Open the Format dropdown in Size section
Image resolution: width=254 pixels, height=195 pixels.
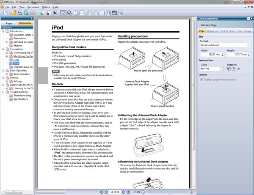tap(224, 45)
